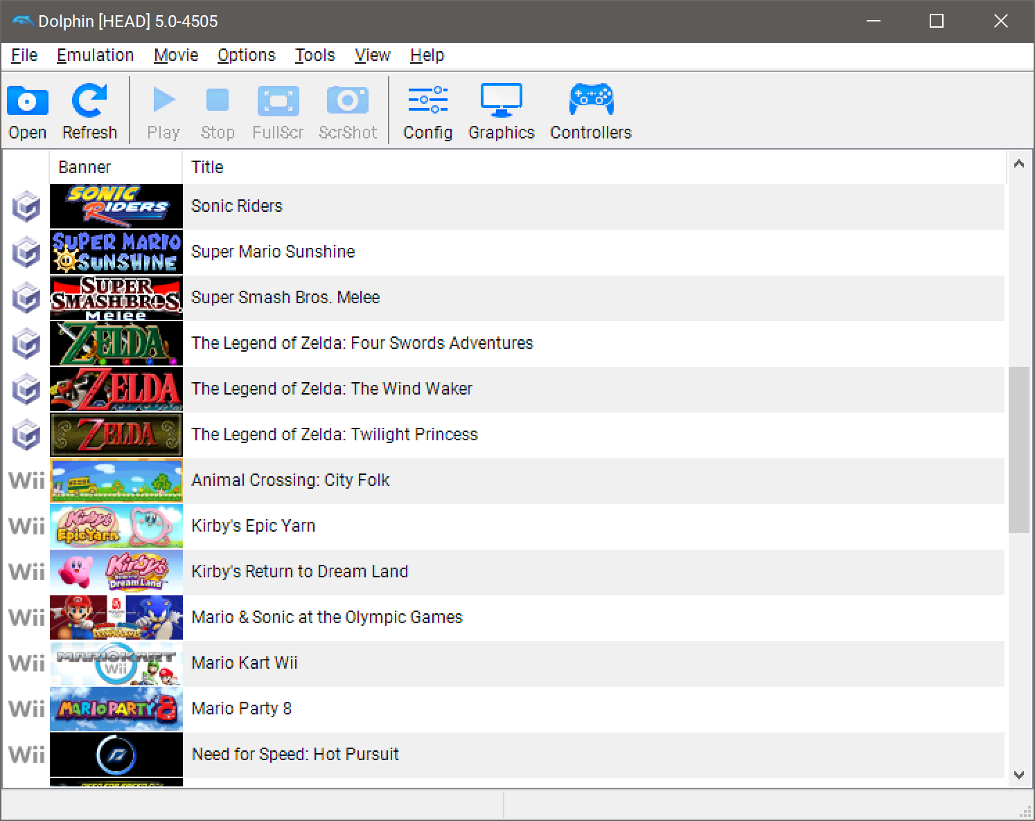Select the Super Smash Bros. Melee banner

point(116,298)
